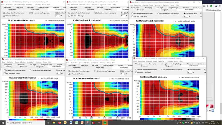This screenshot has width=222, height=125.
Task: Switch to Spotify on the taskbar
Action: [x=105, y=122]
